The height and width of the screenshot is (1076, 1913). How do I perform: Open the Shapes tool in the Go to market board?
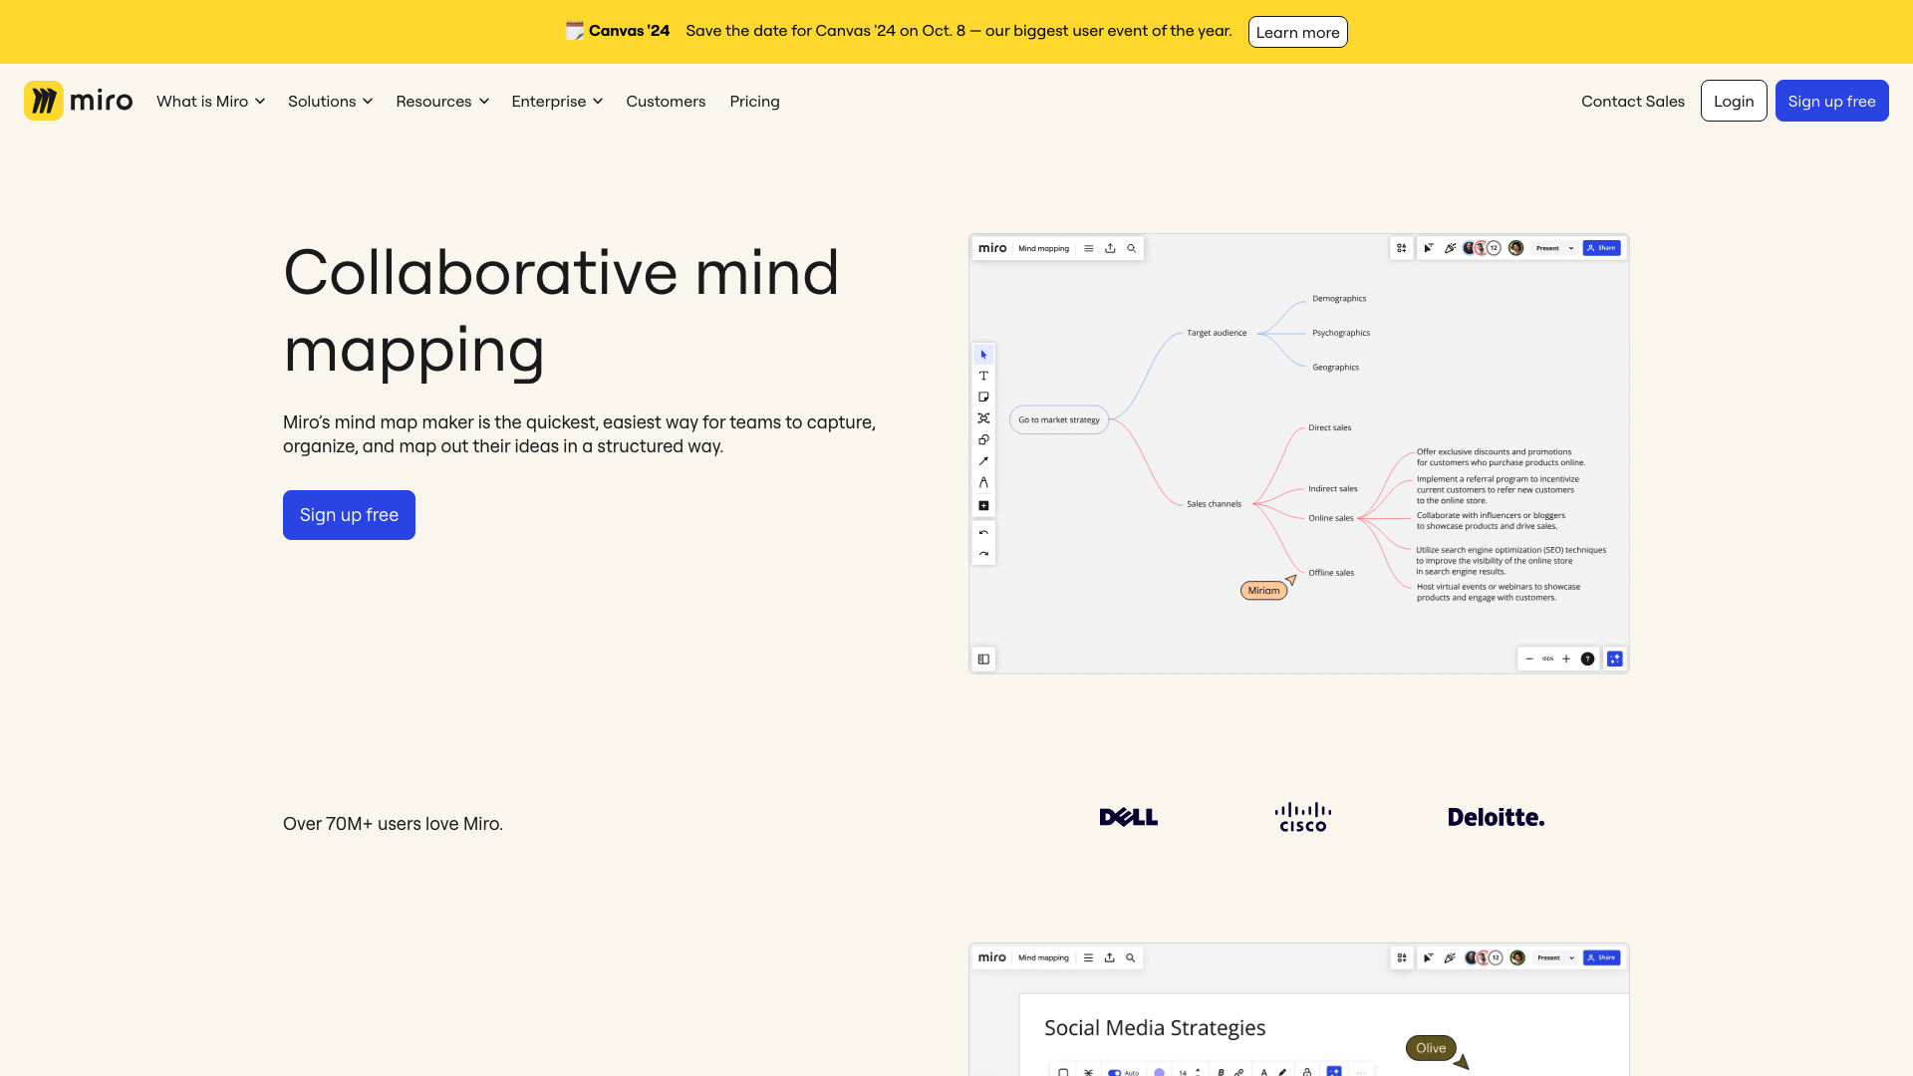tap(983, 439)
